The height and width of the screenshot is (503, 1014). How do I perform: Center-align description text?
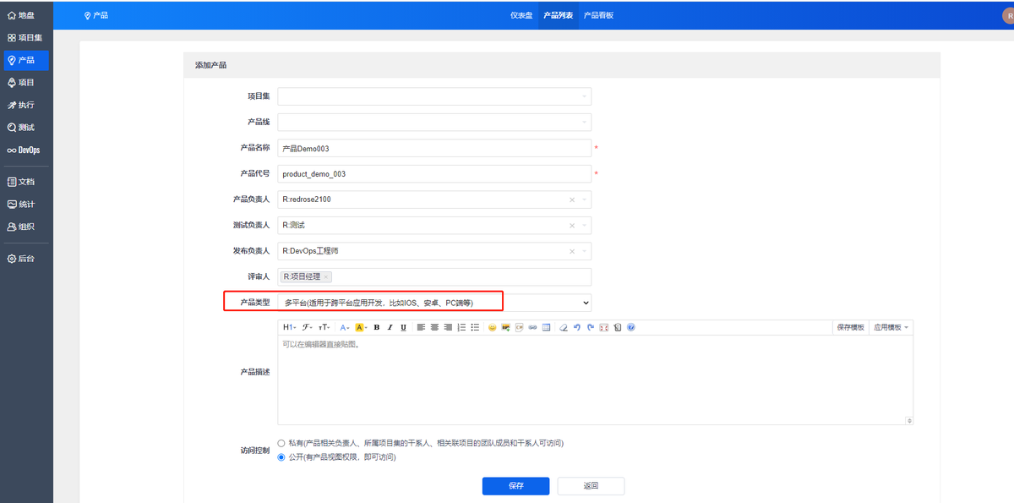point(434,327)
